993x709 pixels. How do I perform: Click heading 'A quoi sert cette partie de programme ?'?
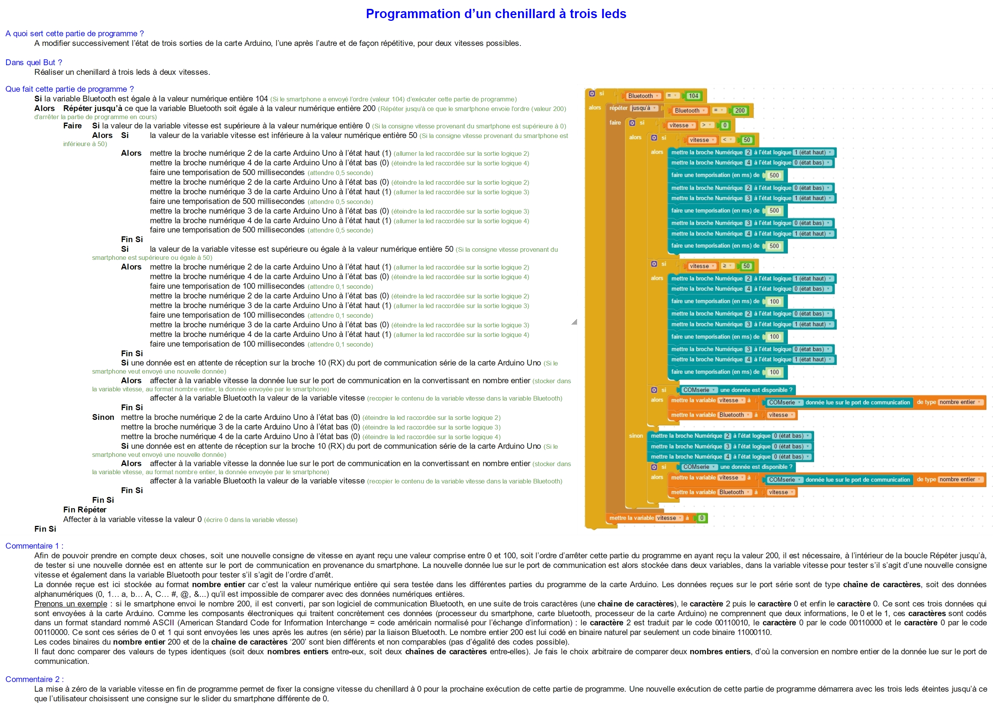tap(75, 34)
